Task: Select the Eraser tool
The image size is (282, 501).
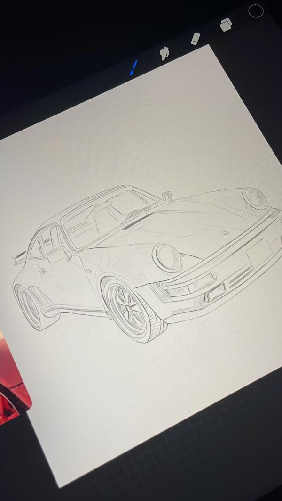Action: point(196,39)
